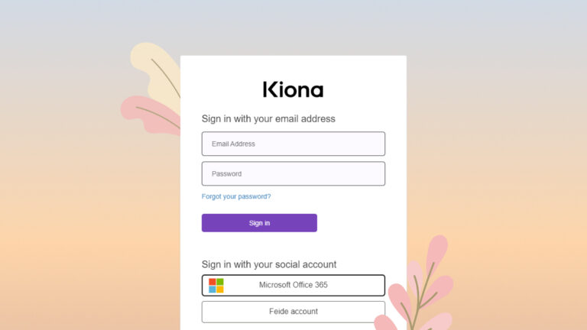Image resolution: width=587 pixels, height=330 pixels.
Task: Click the red square in Microsoft logo
Action: point(212,282)
